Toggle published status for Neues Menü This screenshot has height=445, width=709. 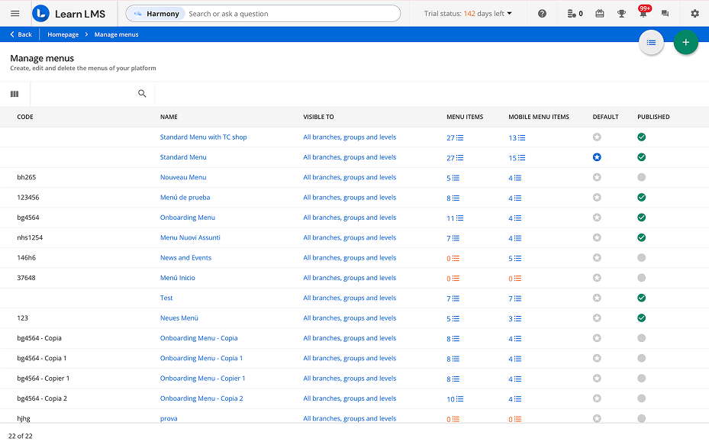pos(642,318)
